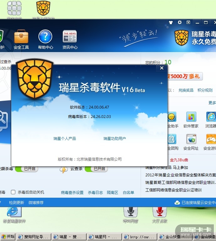Click the 云查杀 lightning cloud icon
The height and width of the screenshot is (241, 216).
pos(64,170)
